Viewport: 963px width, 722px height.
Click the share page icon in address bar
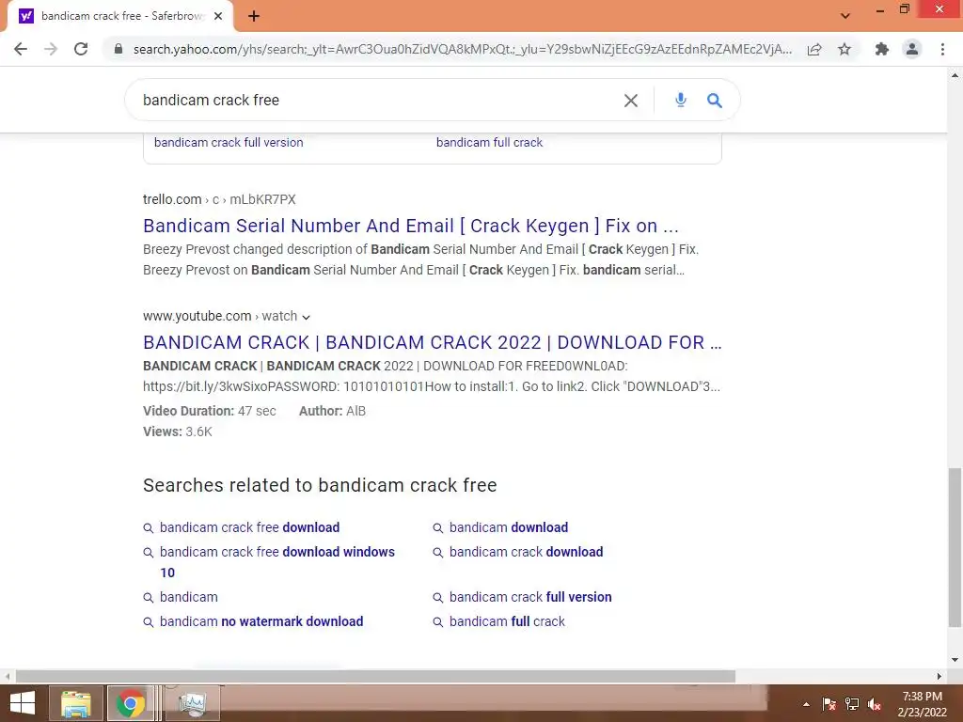pos(814,49)
